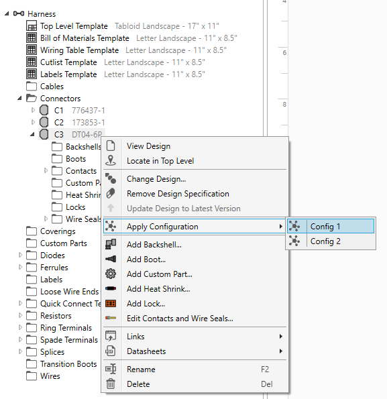Click the Change Design icon
This screenshot has width=387, height=399.
click(x=111, y=179)
